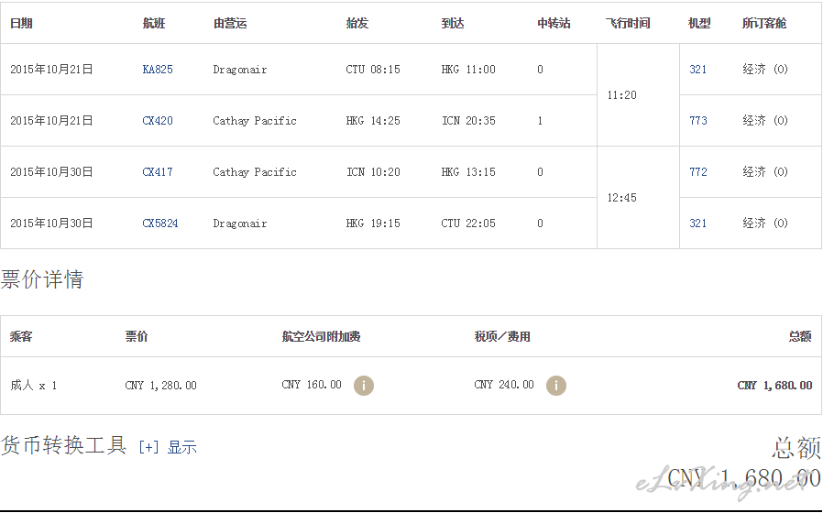Click the 12:45 flight duration cell
This screenshot has height=513, width=823.
click(621, 198)
